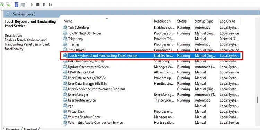
Task: Toggle the Show/Hide Action Pane icon
Action: [x=23, y=5]
